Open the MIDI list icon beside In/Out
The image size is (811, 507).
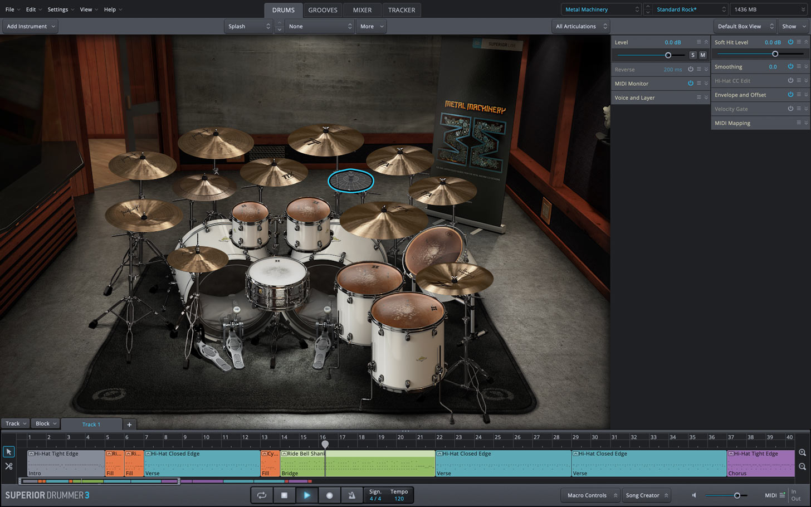click(x=782, y=495)
